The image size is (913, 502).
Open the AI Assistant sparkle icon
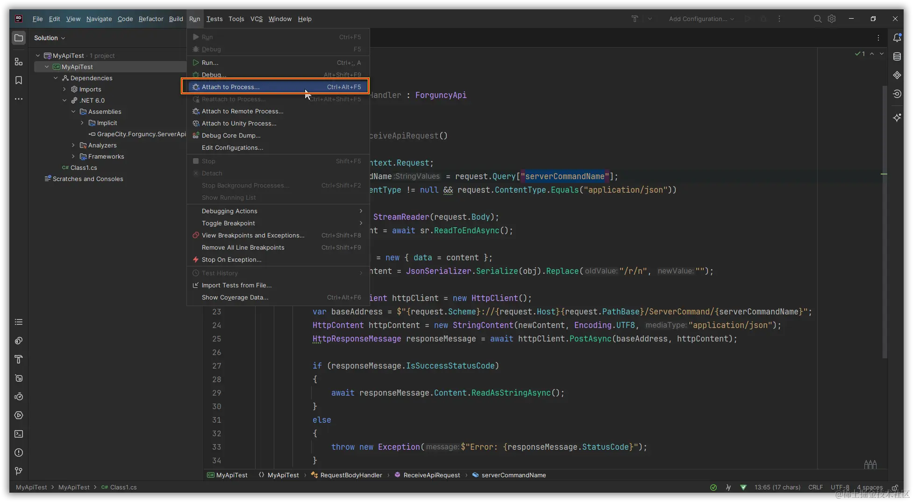coord(897,118)
